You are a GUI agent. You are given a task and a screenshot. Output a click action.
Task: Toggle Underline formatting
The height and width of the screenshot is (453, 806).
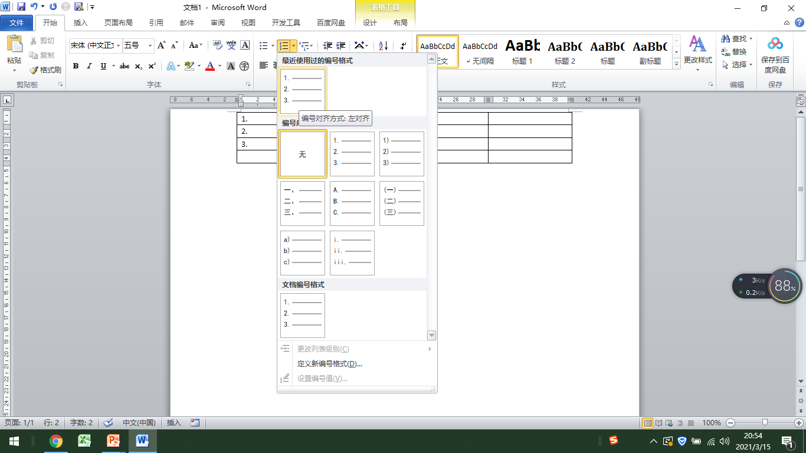pos(104,66)
